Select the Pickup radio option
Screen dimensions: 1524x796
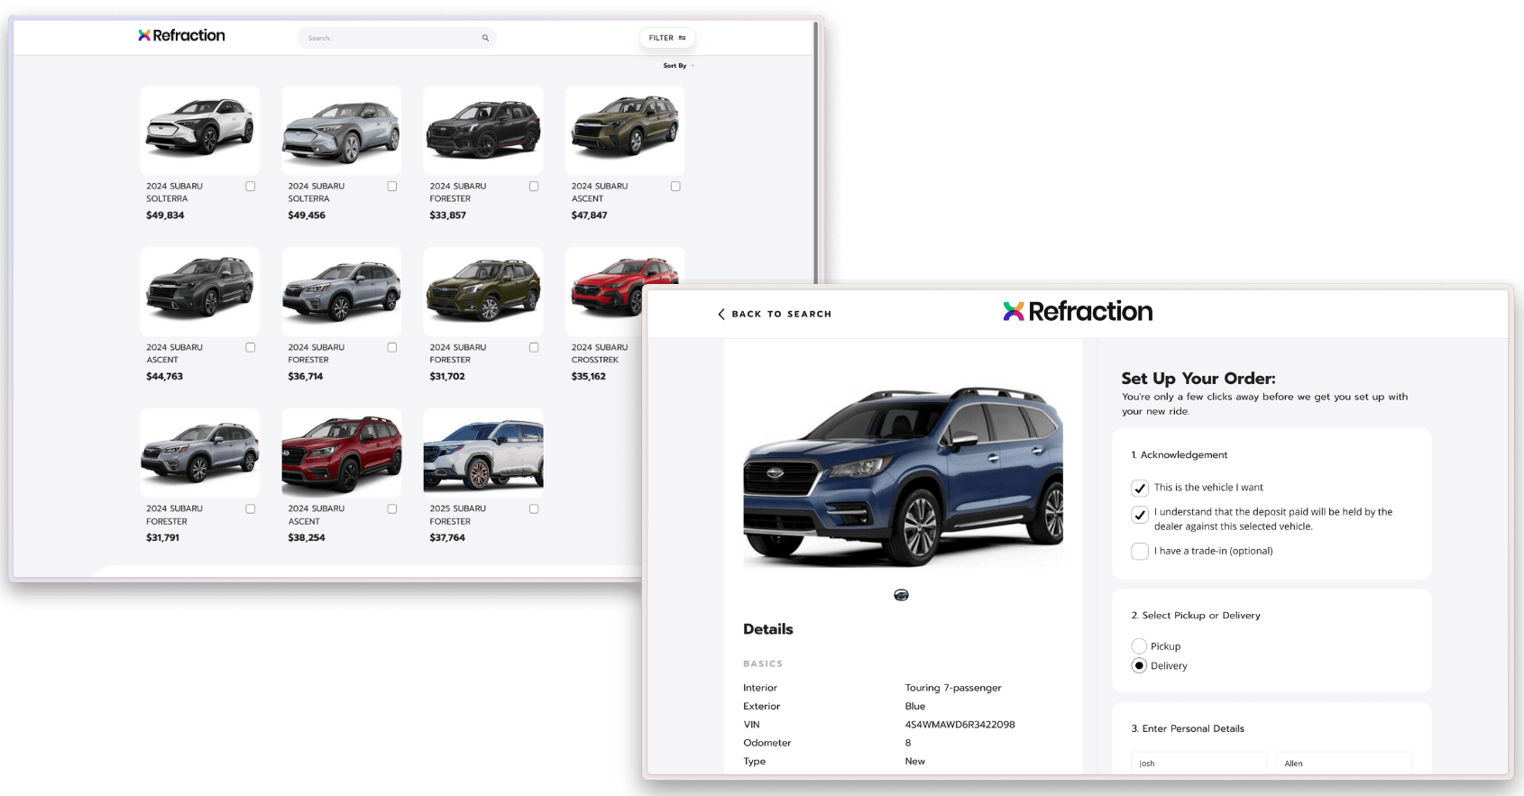tap(1139, 646)
